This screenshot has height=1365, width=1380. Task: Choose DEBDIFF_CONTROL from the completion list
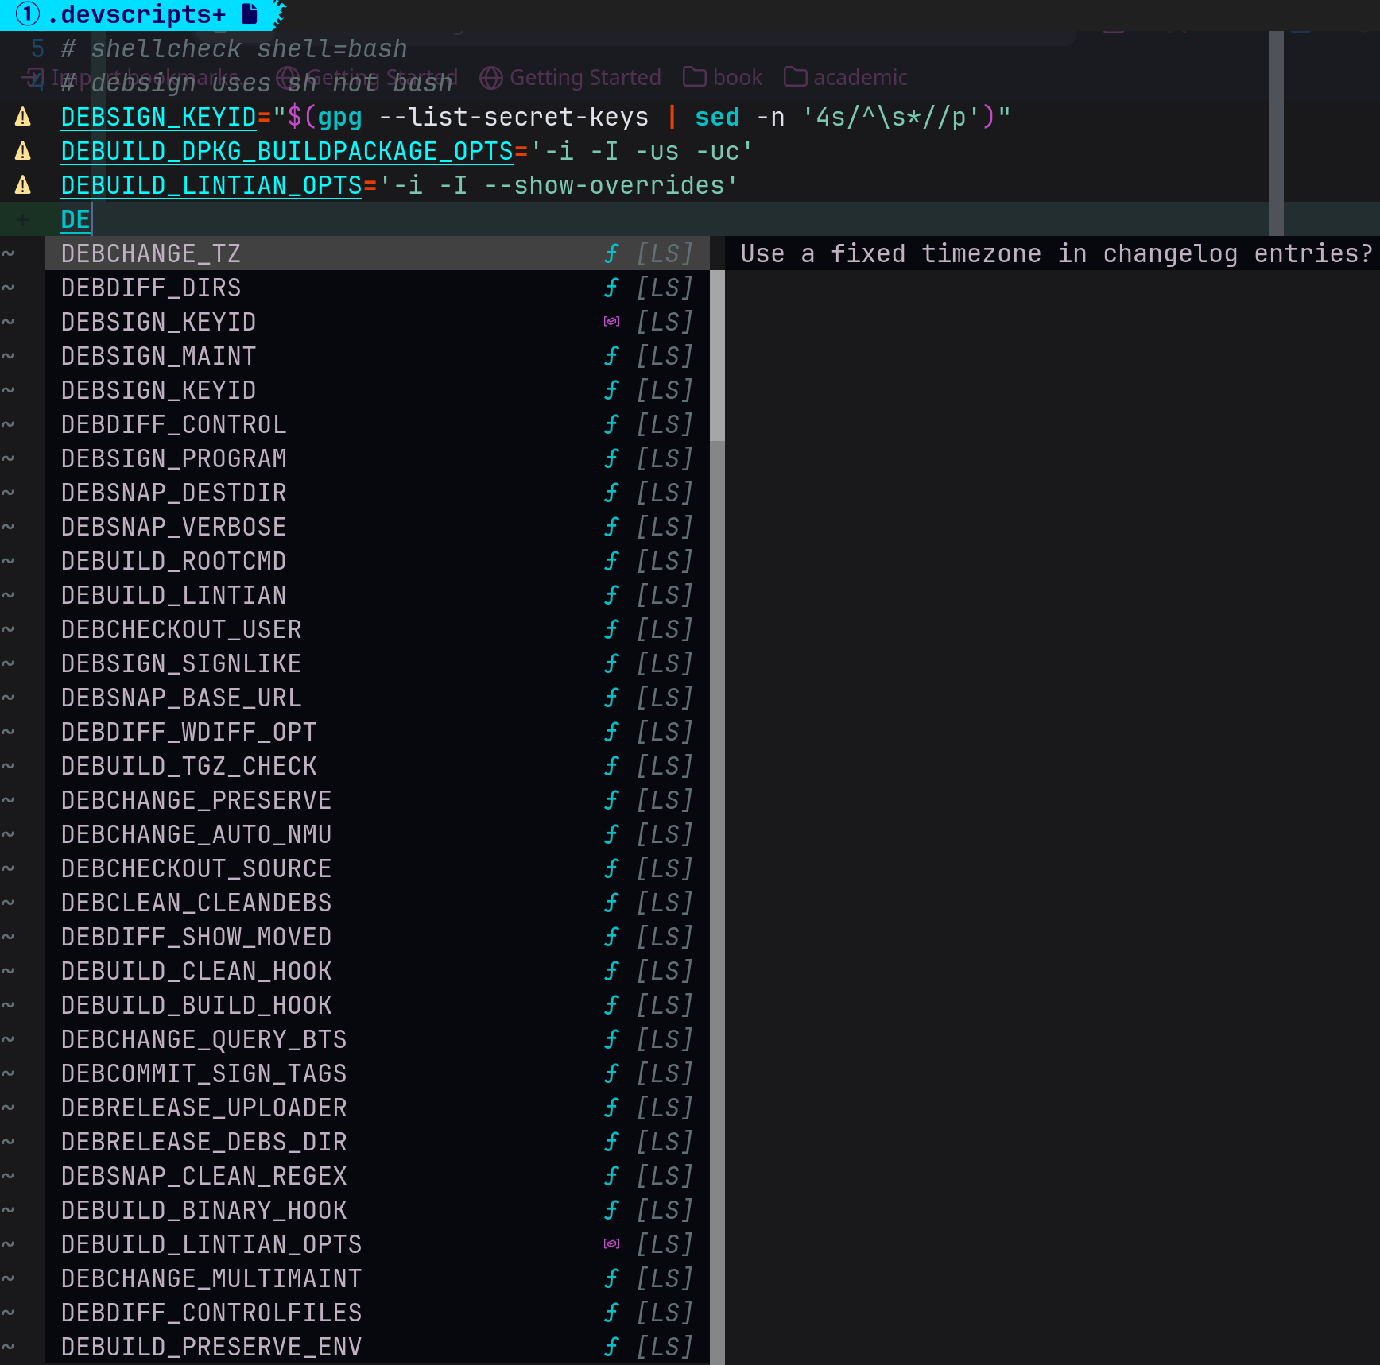(378, 424)
